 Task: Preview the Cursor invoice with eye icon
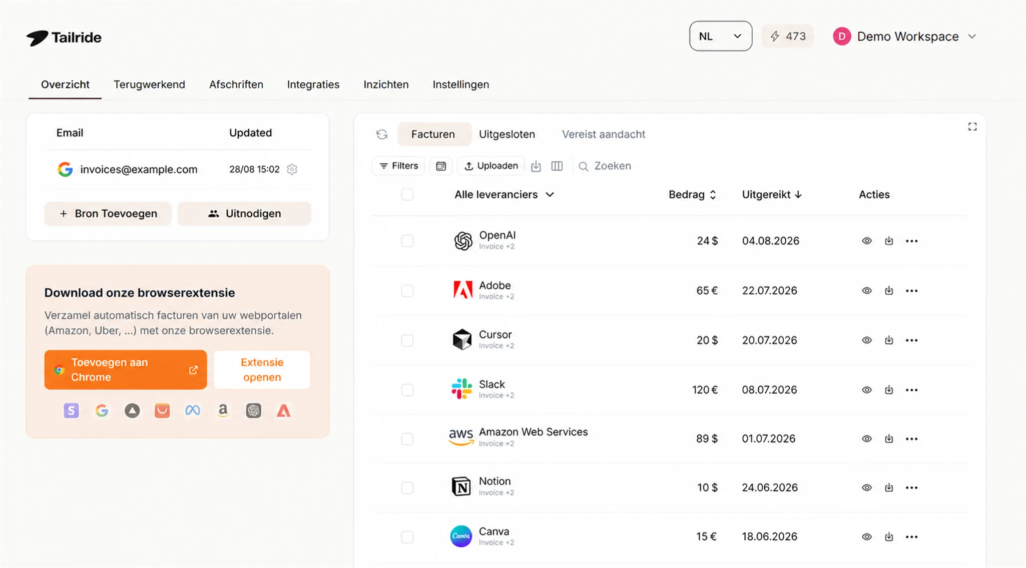(867, 340)
